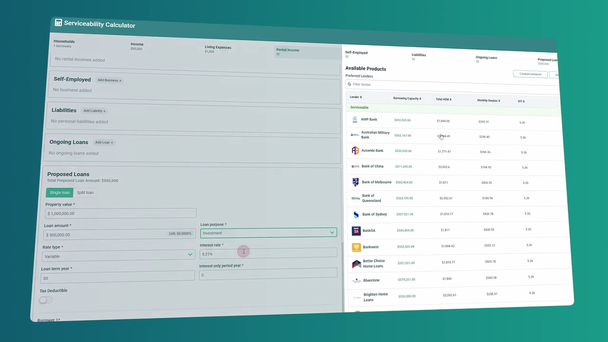Open the Households summary tab
This screenshot has height=342, width=608.
tap(64, 43)
